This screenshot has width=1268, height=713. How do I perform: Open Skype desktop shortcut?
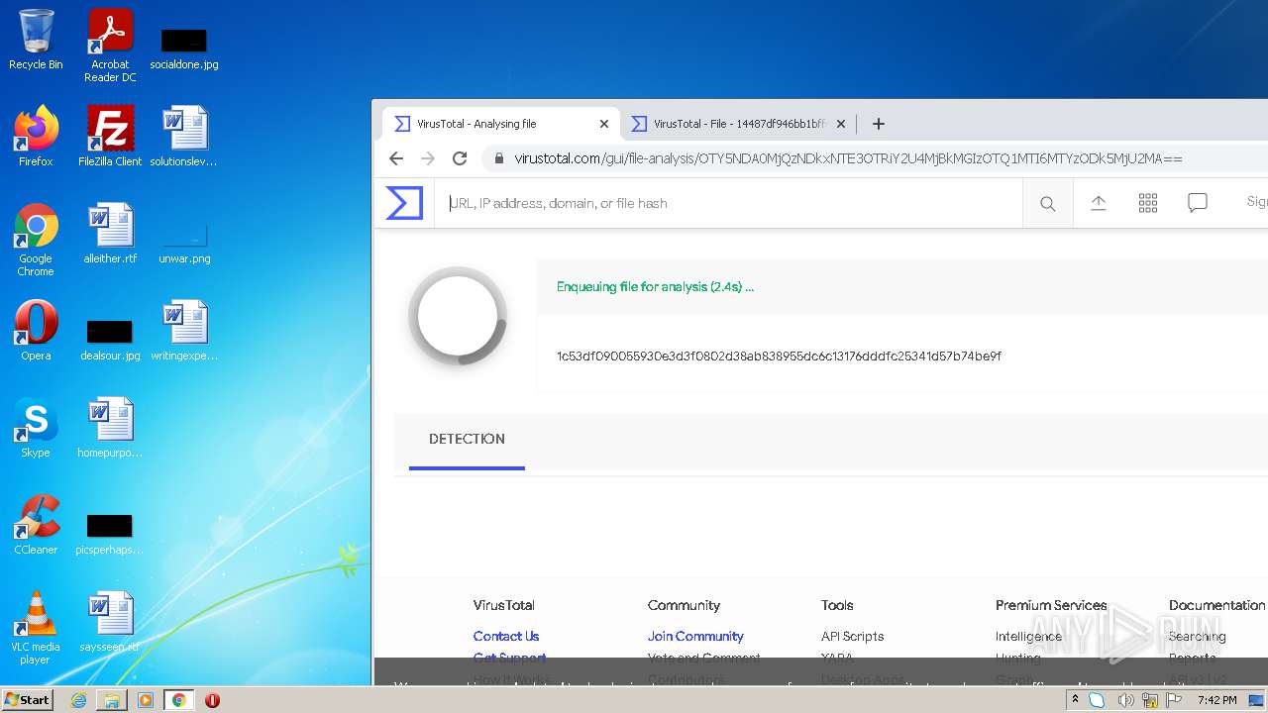coord(36,428)
